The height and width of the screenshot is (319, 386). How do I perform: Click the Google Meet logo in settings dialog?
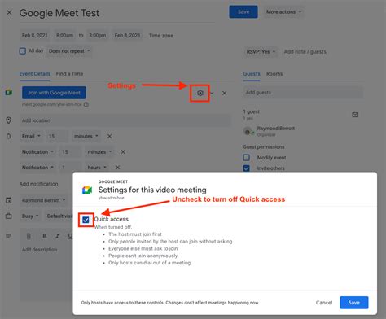click(87, 190)
